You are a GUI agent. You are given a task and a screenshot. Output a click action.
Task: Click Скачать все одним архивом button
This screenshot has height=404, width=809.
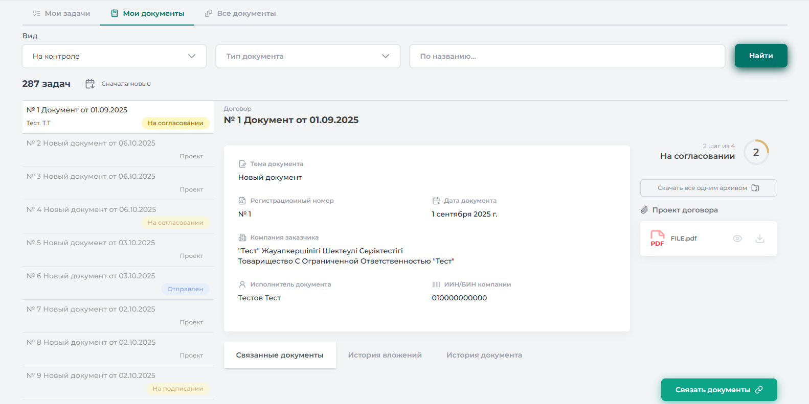[708, 188]
